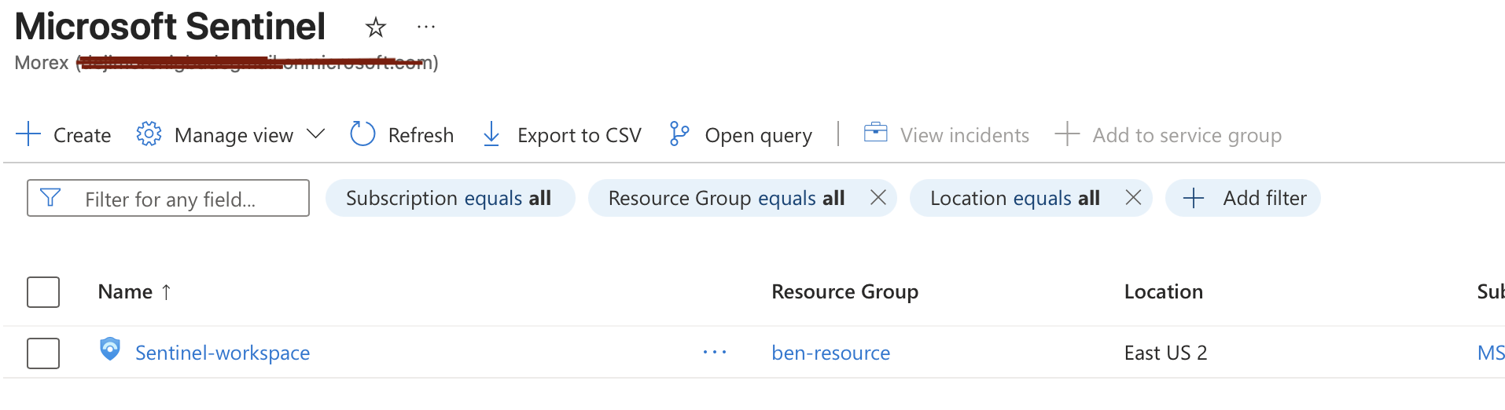Expand the Manage view chevron
This screenshot has height=410, width=1505.
(315, 134)
